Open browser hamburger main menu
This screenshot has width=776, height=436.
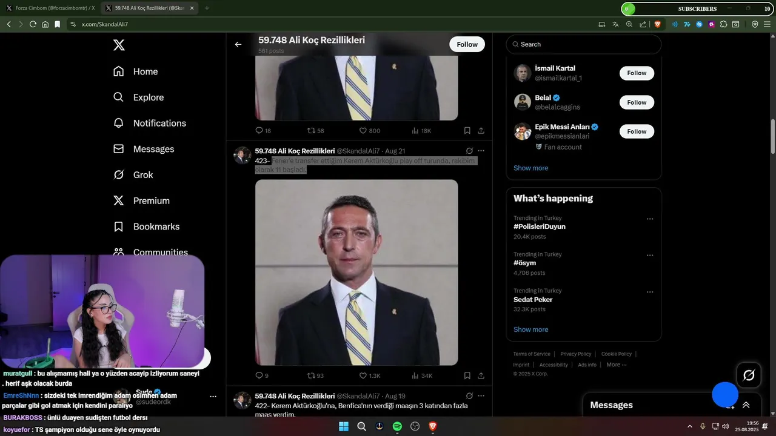[767, 24]
